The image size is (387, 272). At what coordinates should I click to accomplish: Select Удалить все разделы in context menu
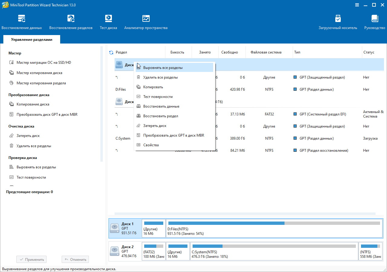160,77
